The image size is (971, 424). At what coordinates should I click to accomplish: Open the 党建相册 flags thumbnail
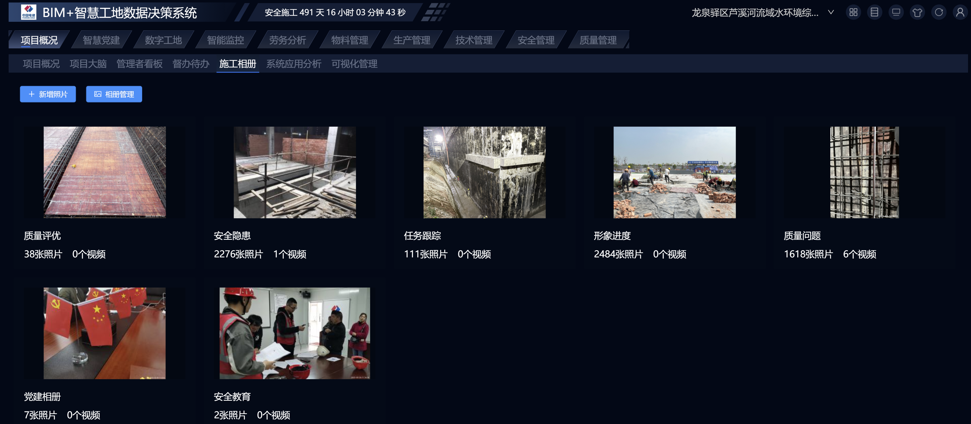point(105,333)
